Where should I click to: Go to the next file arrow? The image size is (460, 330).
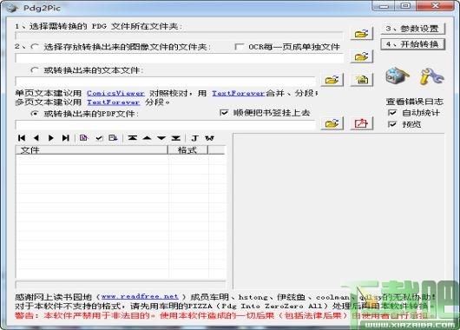[x=50, y=138]
